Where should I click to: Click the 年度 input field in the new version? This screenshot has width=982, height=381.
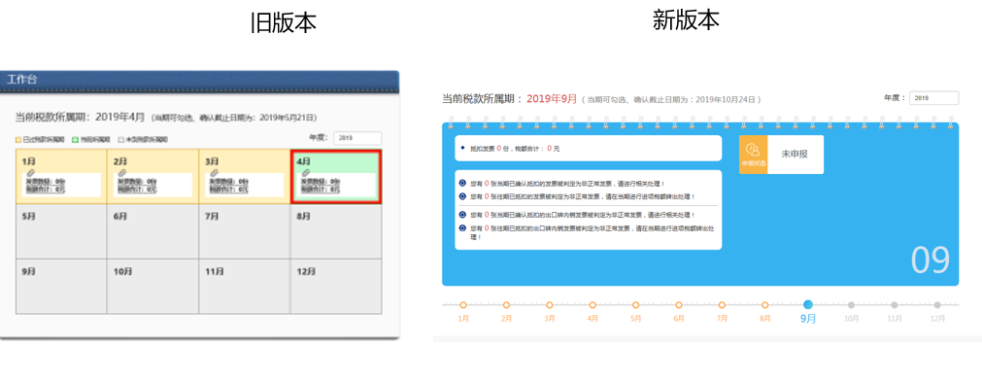point(933,98)
